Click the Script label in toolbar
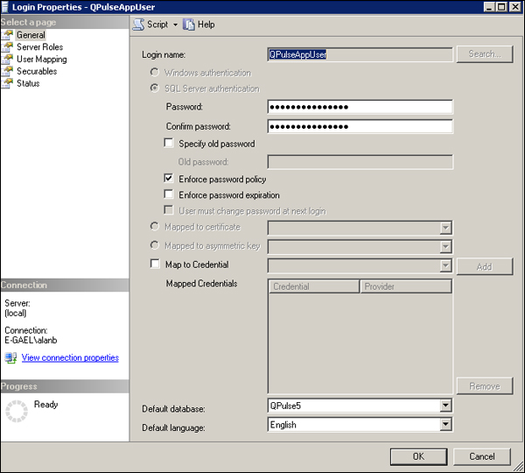Screen dimensions: 525x473 click(x=157, y=25)
